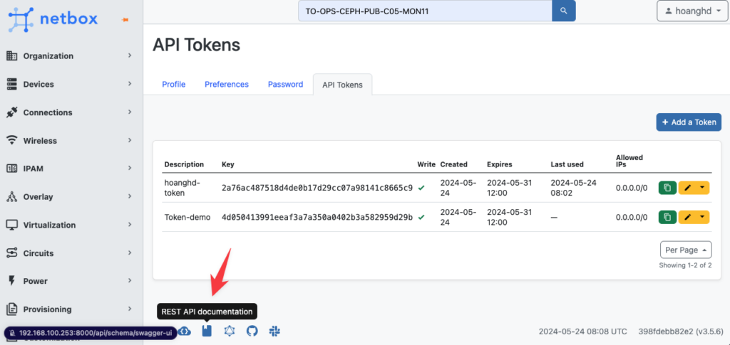
Task: Click the Token-demo description cell
Action: tap(187, 217)
